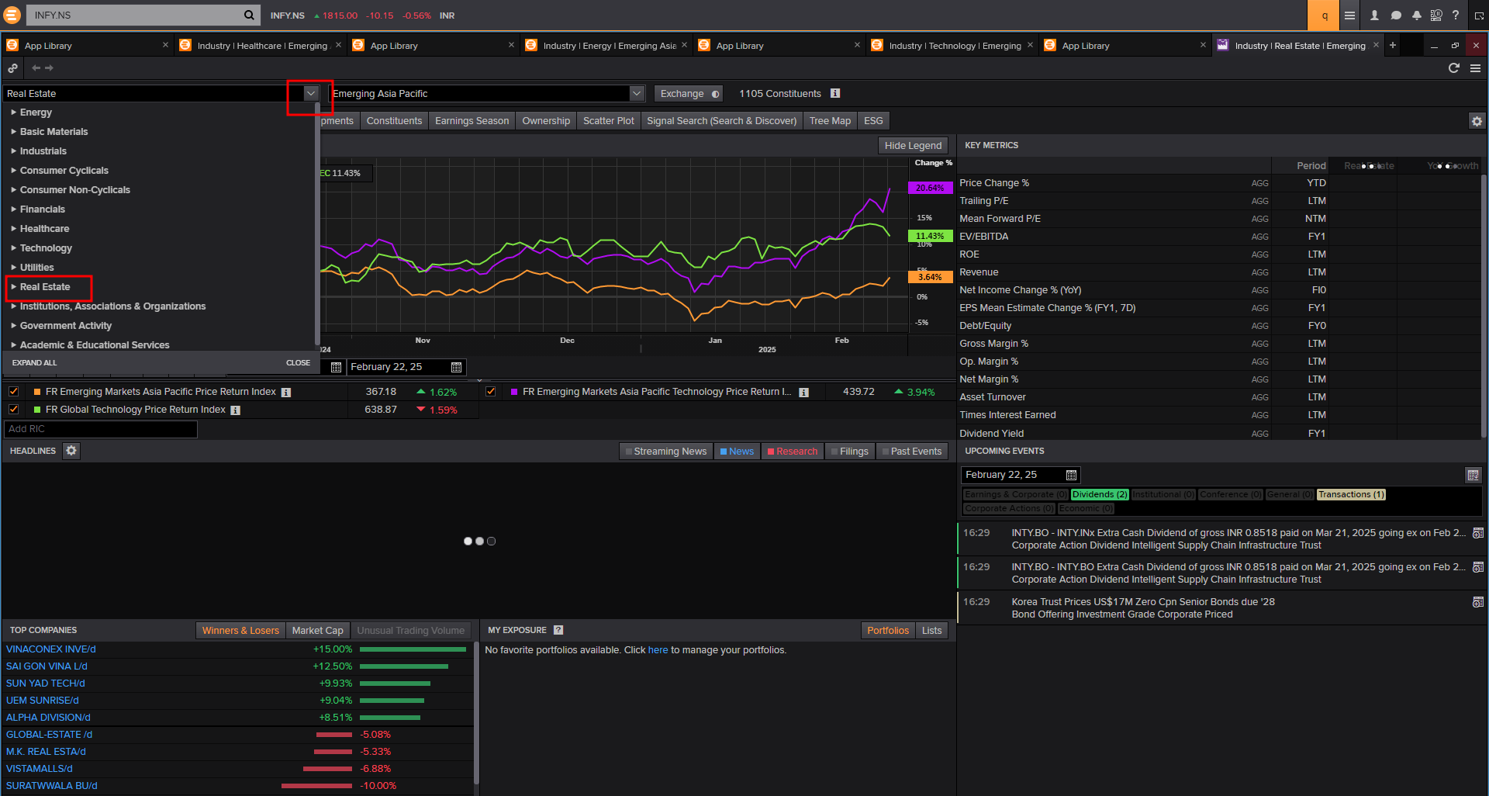The height and width of the screenshot is (796, 1489).
Task: Click the orange swatch for Asia Pacific index
Action: 37,393
